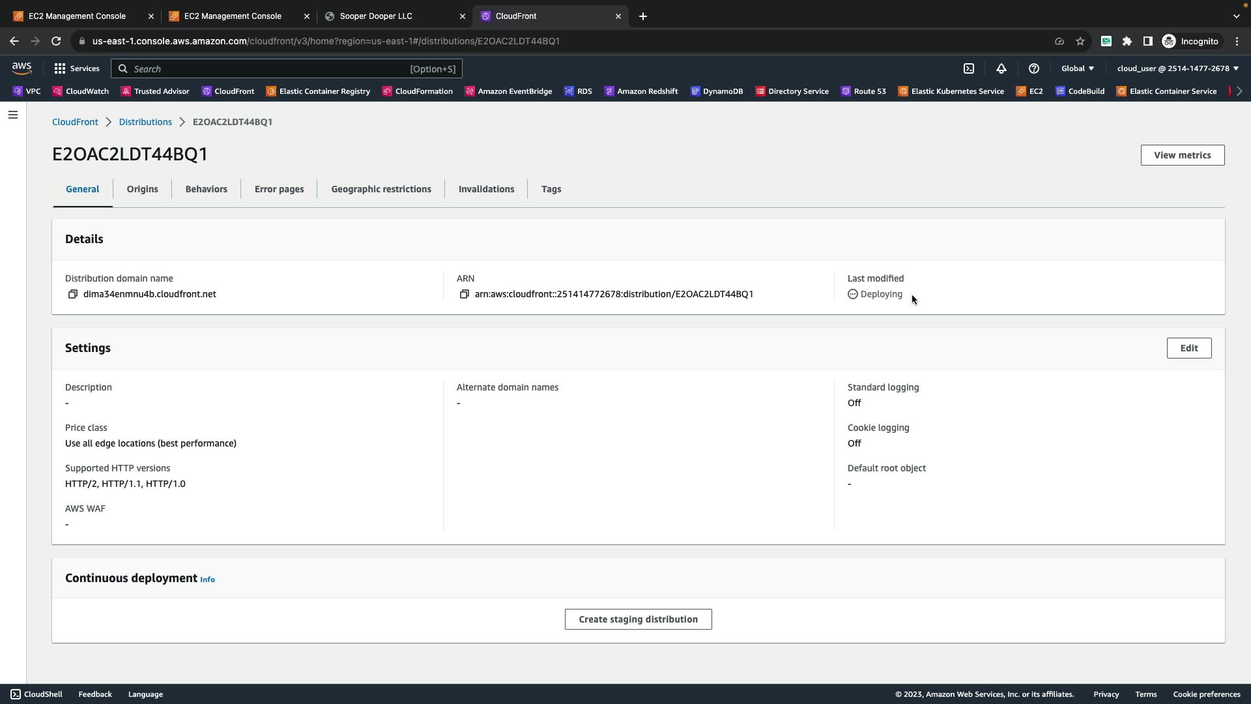Open the Services grid menu
The width and height of the screenshot is (1251, 704).
click(x=76, y=68)
